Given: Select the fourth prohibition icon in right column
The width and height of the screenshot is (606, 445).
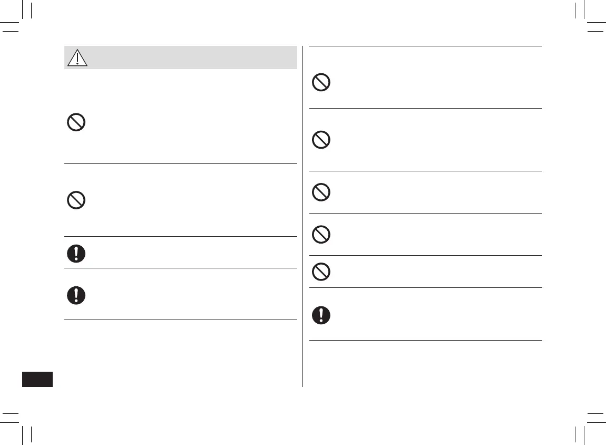Looking at the screenshot, I should [321, 235].
